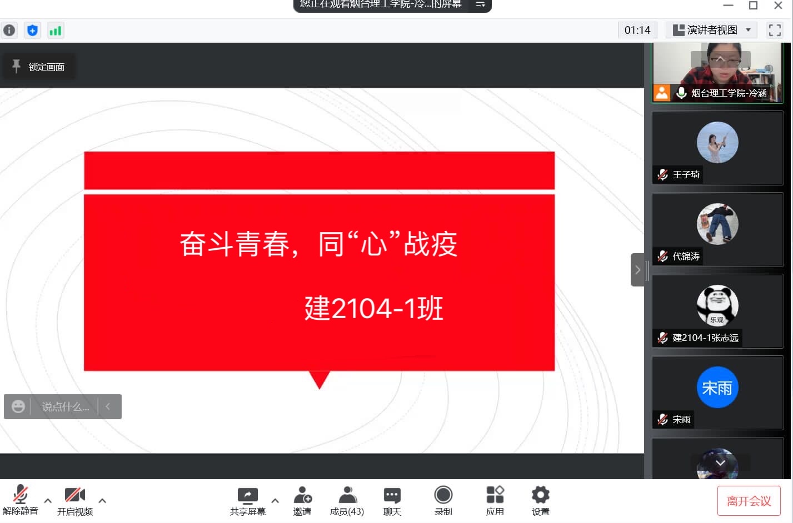Open 设置 settings gear

pos(540,500)
